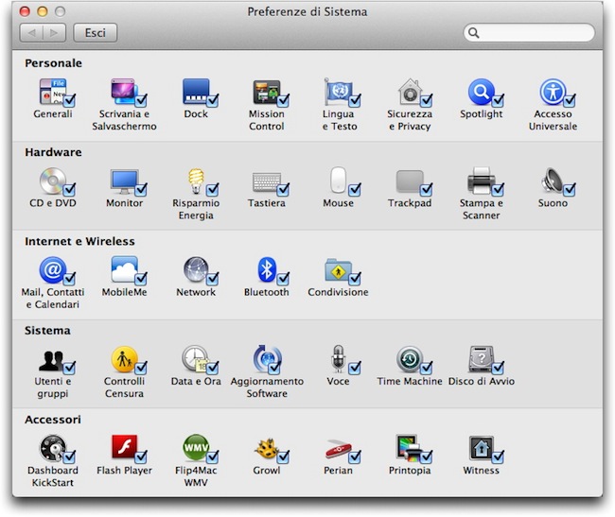Uncheck the Flash Player checkbox
The width and height of the screenshot is (615, 517).
coord(140,457)
